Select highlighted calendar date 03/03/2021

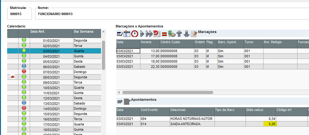(x=51, y=51)
